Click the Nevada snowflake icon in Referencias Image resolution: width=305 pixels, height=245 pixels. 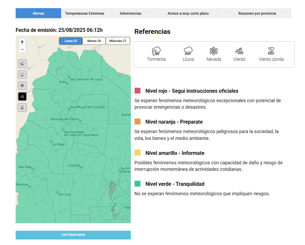[x=214, y=51]
